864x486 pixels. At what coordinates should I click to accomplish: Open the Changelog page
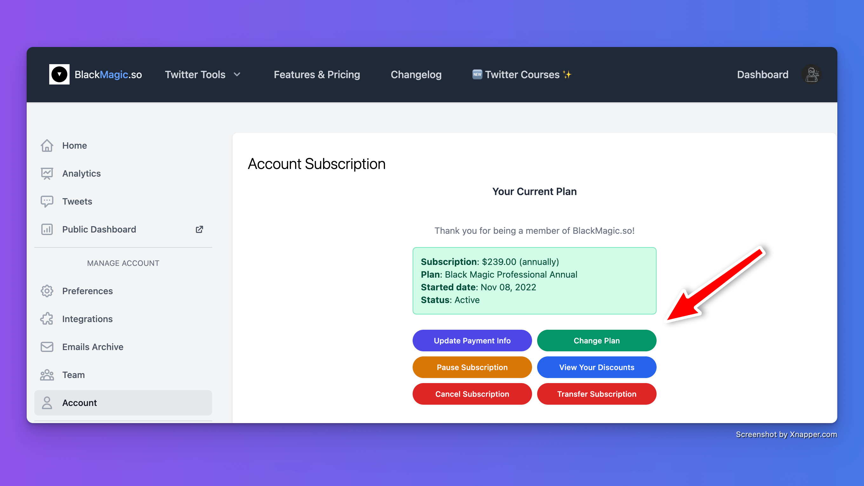tap(416, 74)
